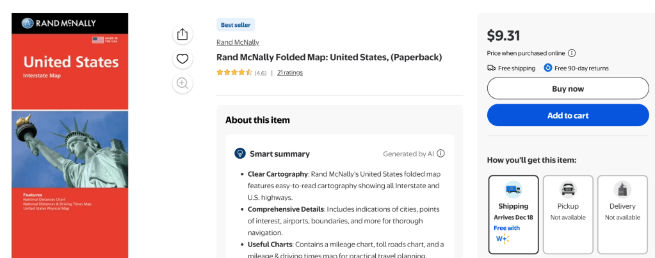The image size is (655, 258).
Task: Click info icon beside Price when purchased online
Action: [x=572, y=53]
